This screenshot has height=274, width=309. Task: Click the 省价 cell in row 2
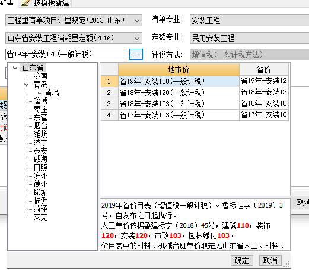(264, 93)
